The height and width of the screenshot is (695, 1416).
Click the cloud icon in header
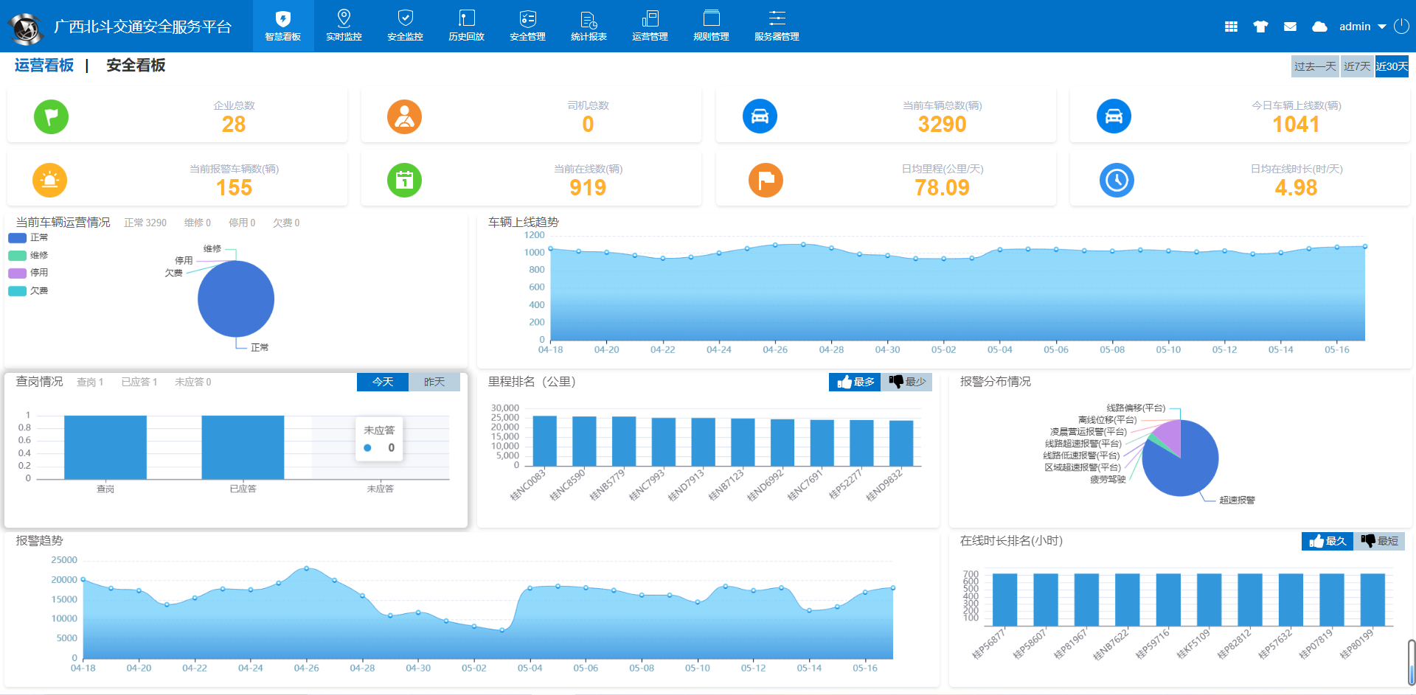(x=1319, y=27)
